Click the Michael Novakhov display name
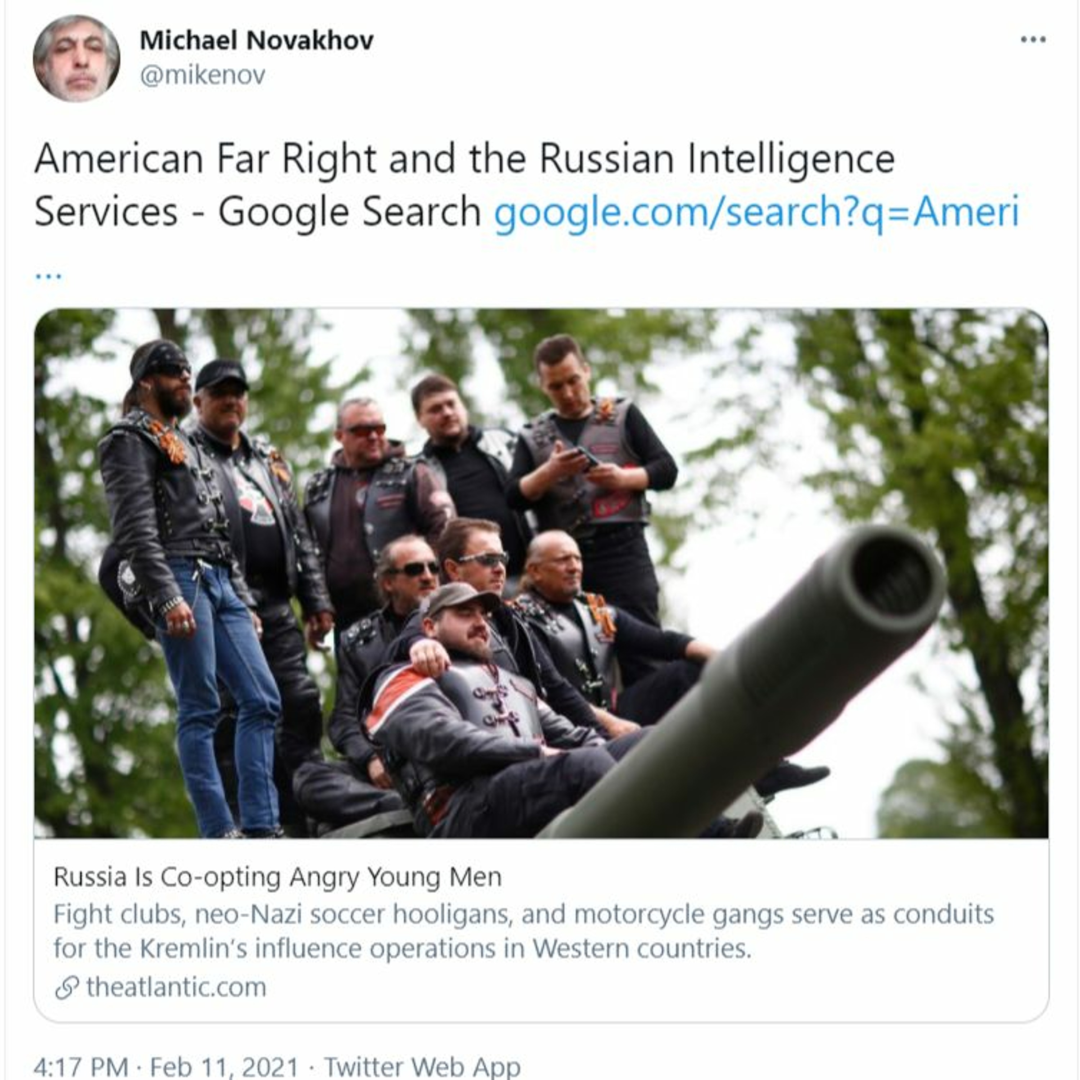 coord(257,40)
